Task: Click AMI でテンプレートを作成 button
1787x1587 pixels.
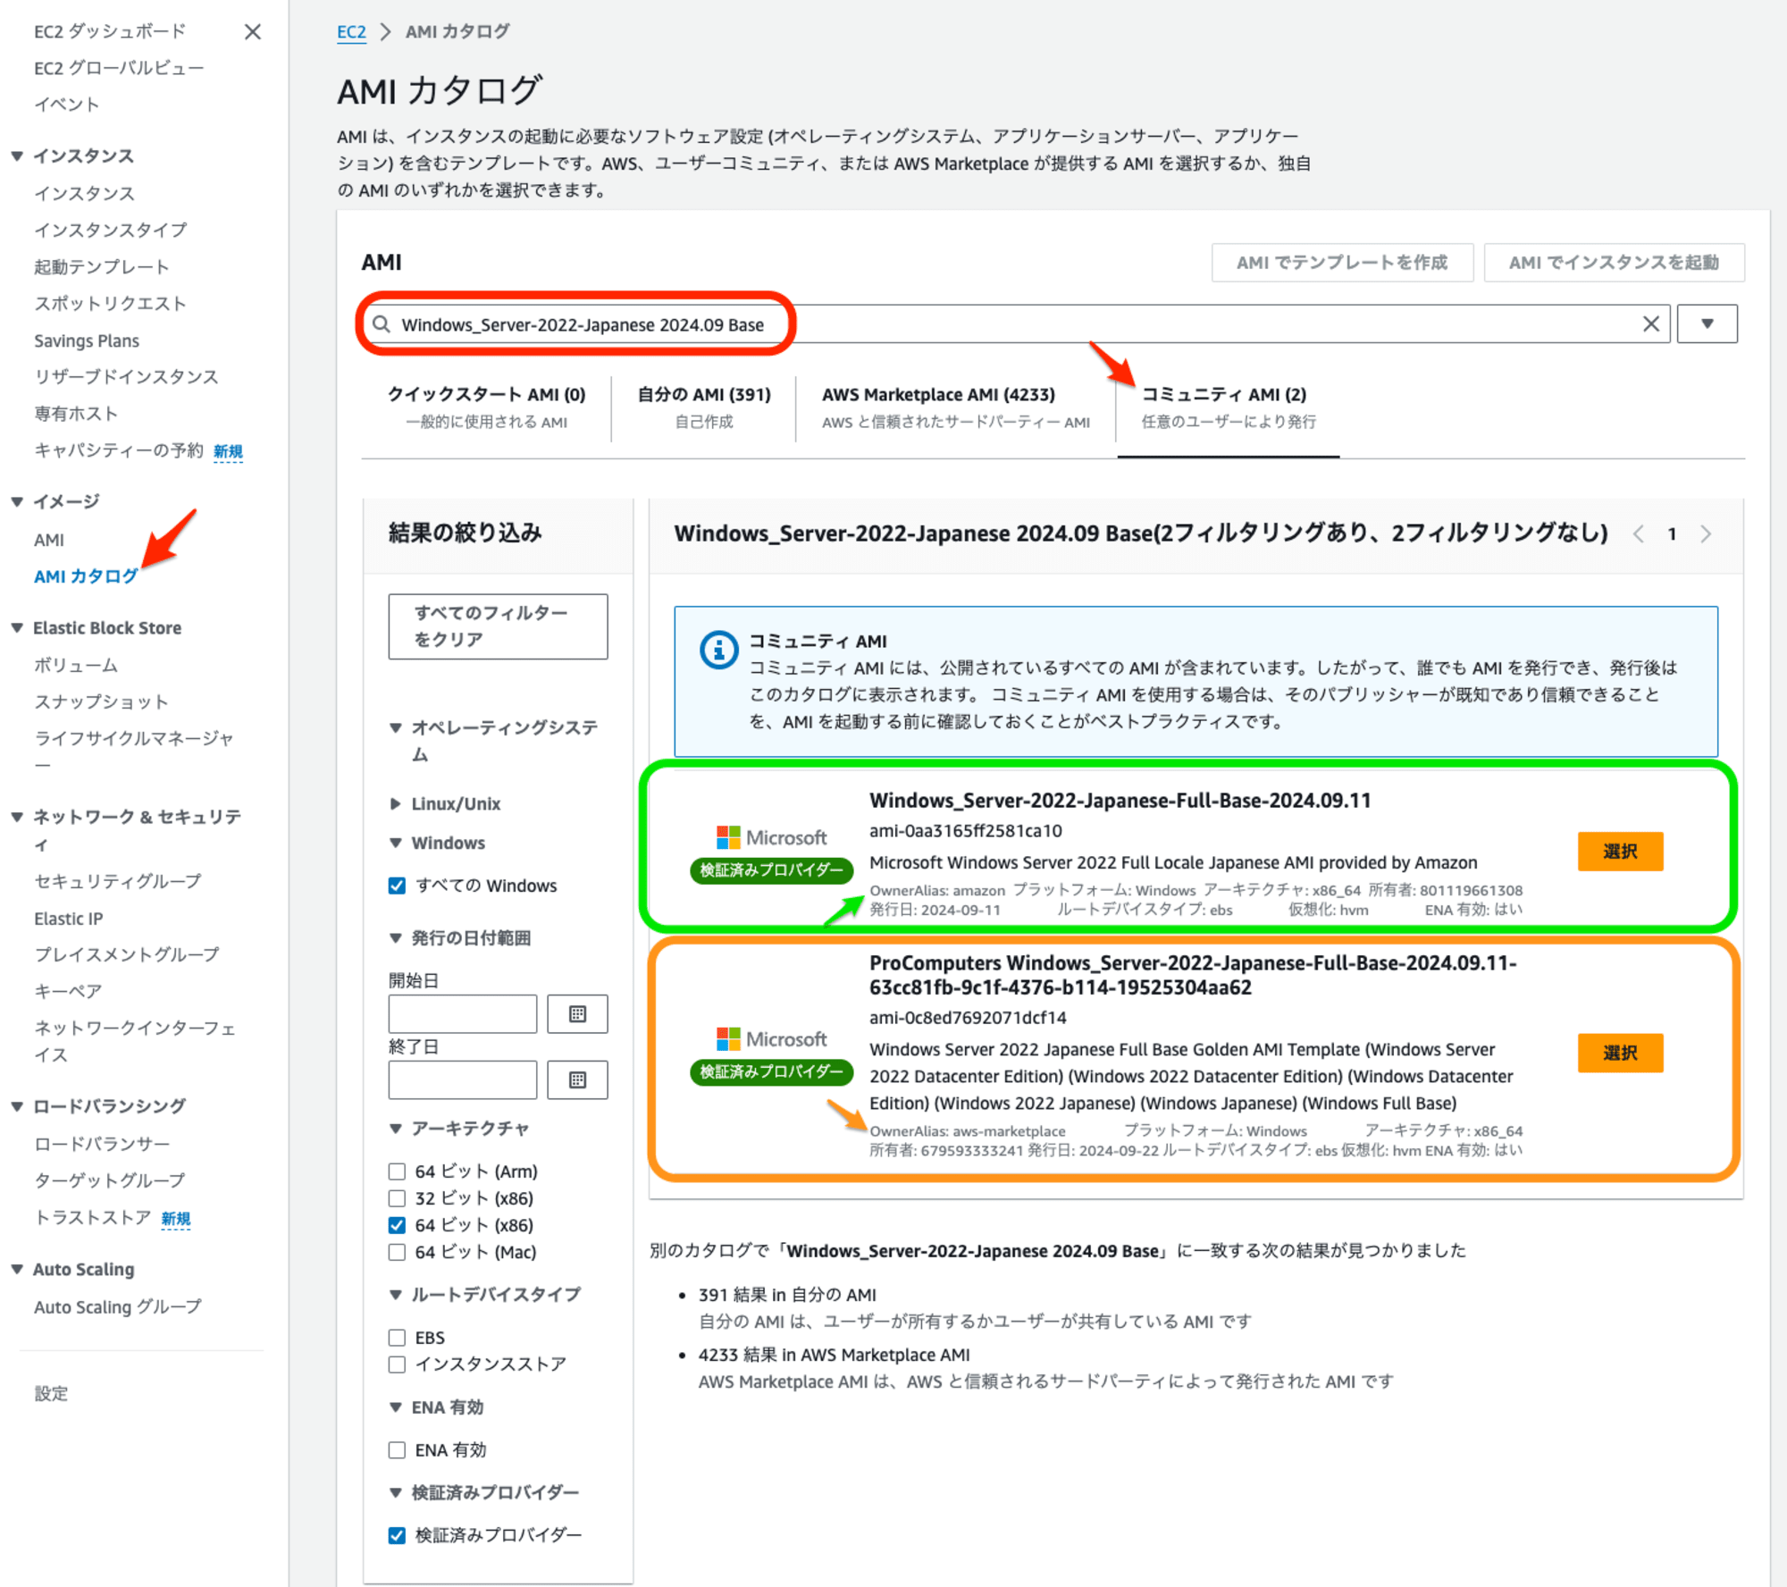Action: point(1342,263)
